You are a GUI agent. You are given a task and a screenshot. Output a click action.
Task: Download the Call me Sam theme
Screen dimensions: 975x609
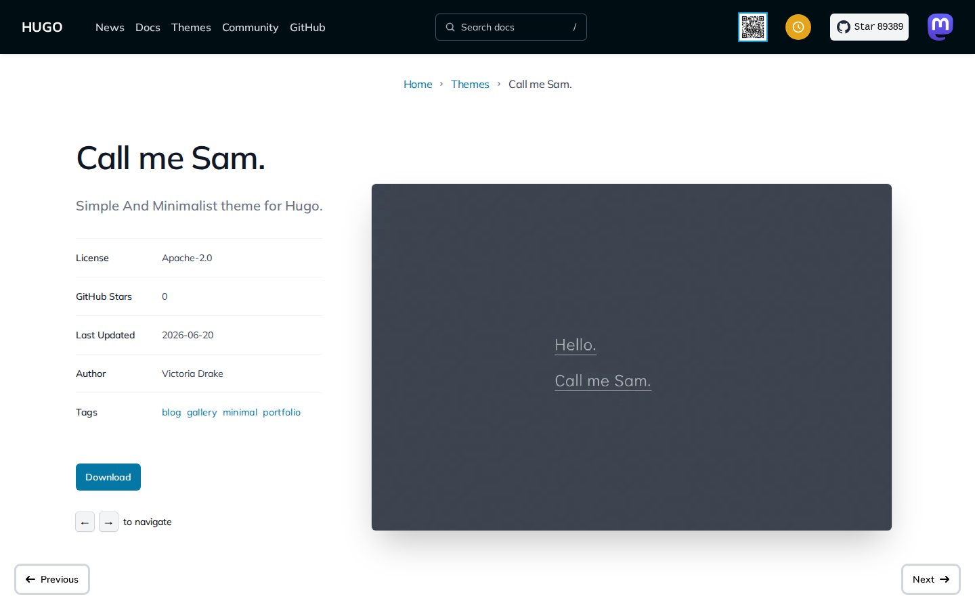tap(108, 477)
